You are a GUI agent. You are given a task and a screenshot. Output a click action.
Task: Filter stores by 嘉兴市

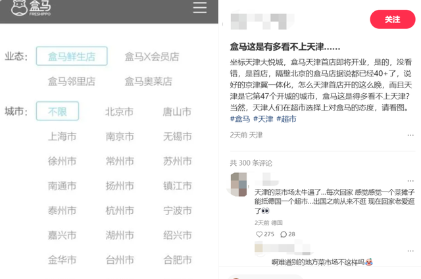(x=62, y=235)
